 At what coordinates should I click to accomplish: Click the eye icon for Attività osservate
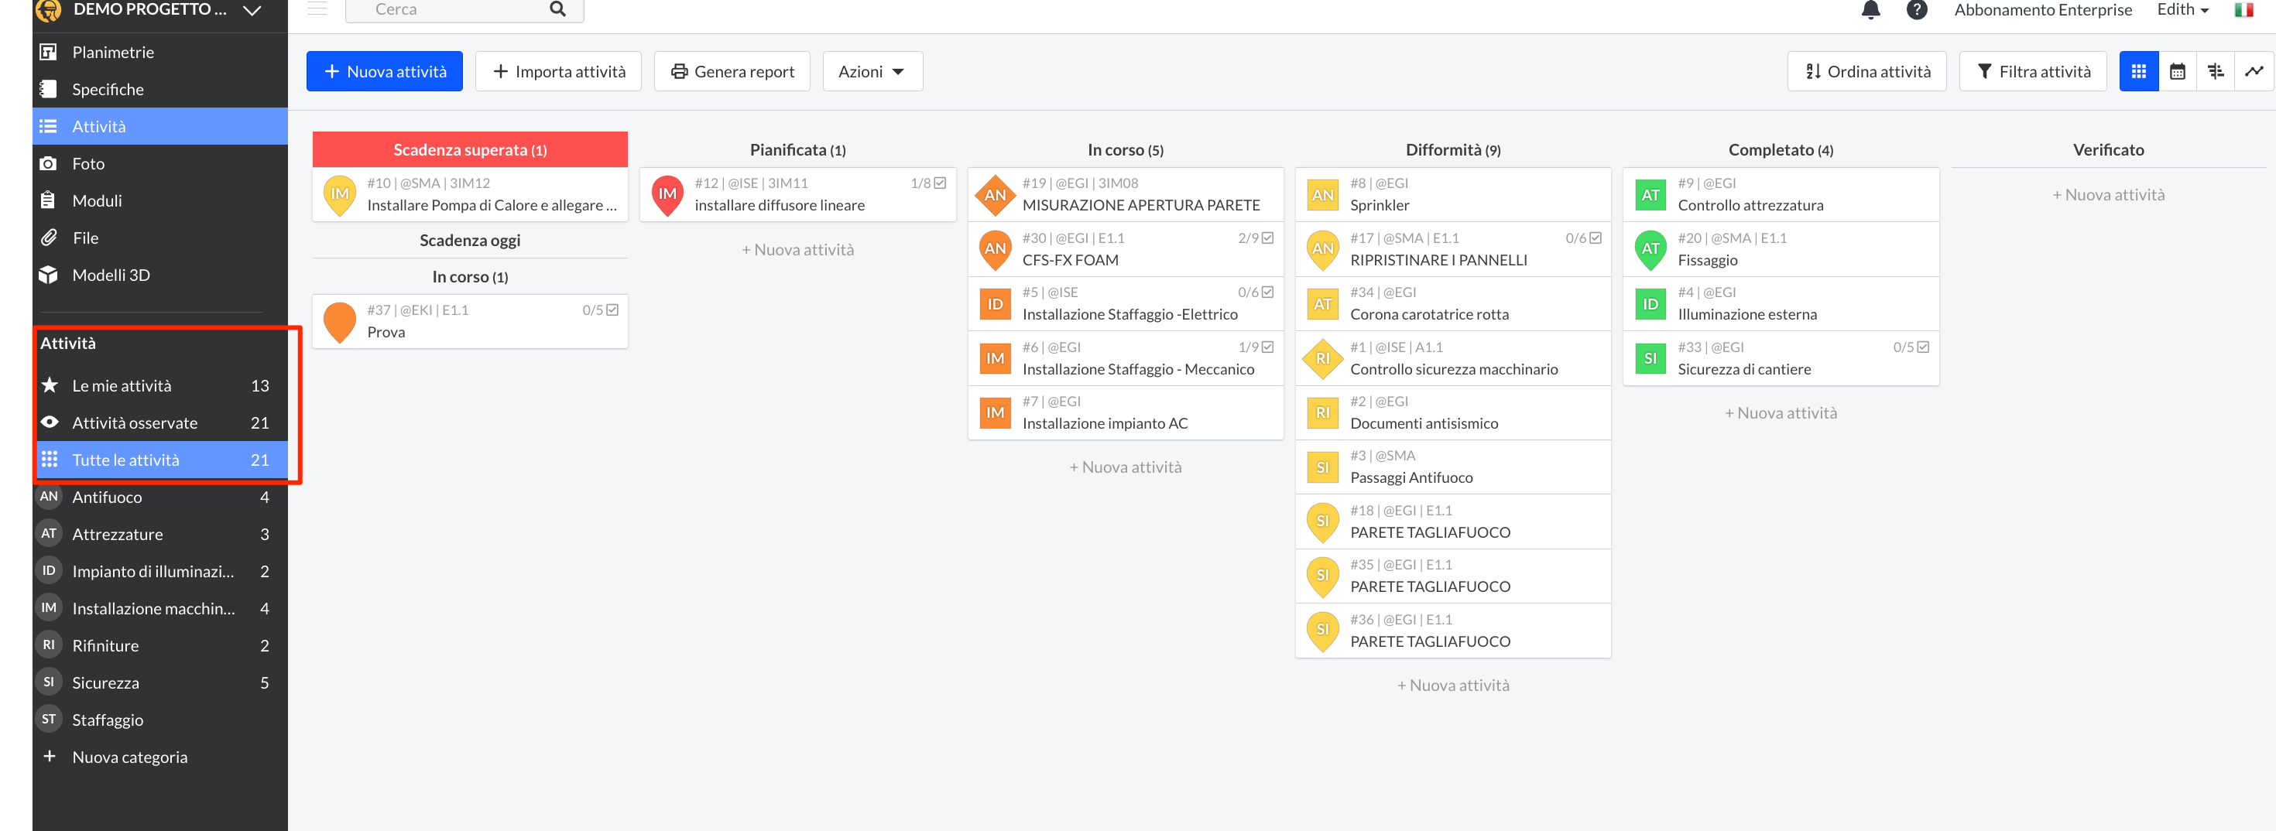click(50, 422)
